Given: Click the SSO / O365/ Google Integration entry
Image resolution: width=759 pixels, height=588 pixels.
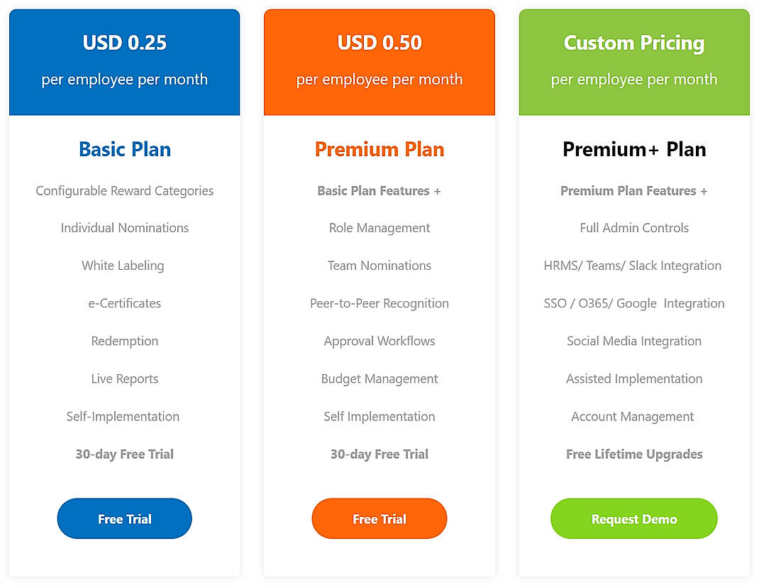Looking at the screenshot, I should 633,303.
